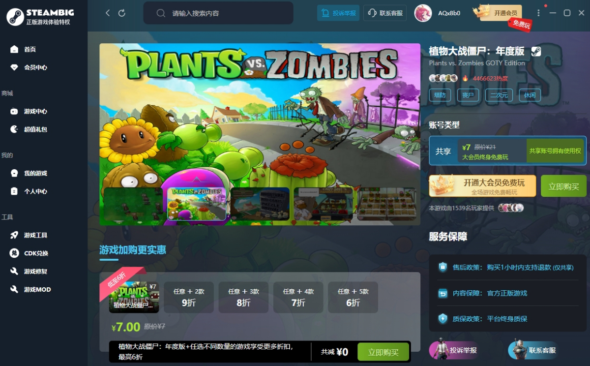Select the third screenshot thumbnail
The width and height of the screenshot is (590, 366).
[260, 204]
